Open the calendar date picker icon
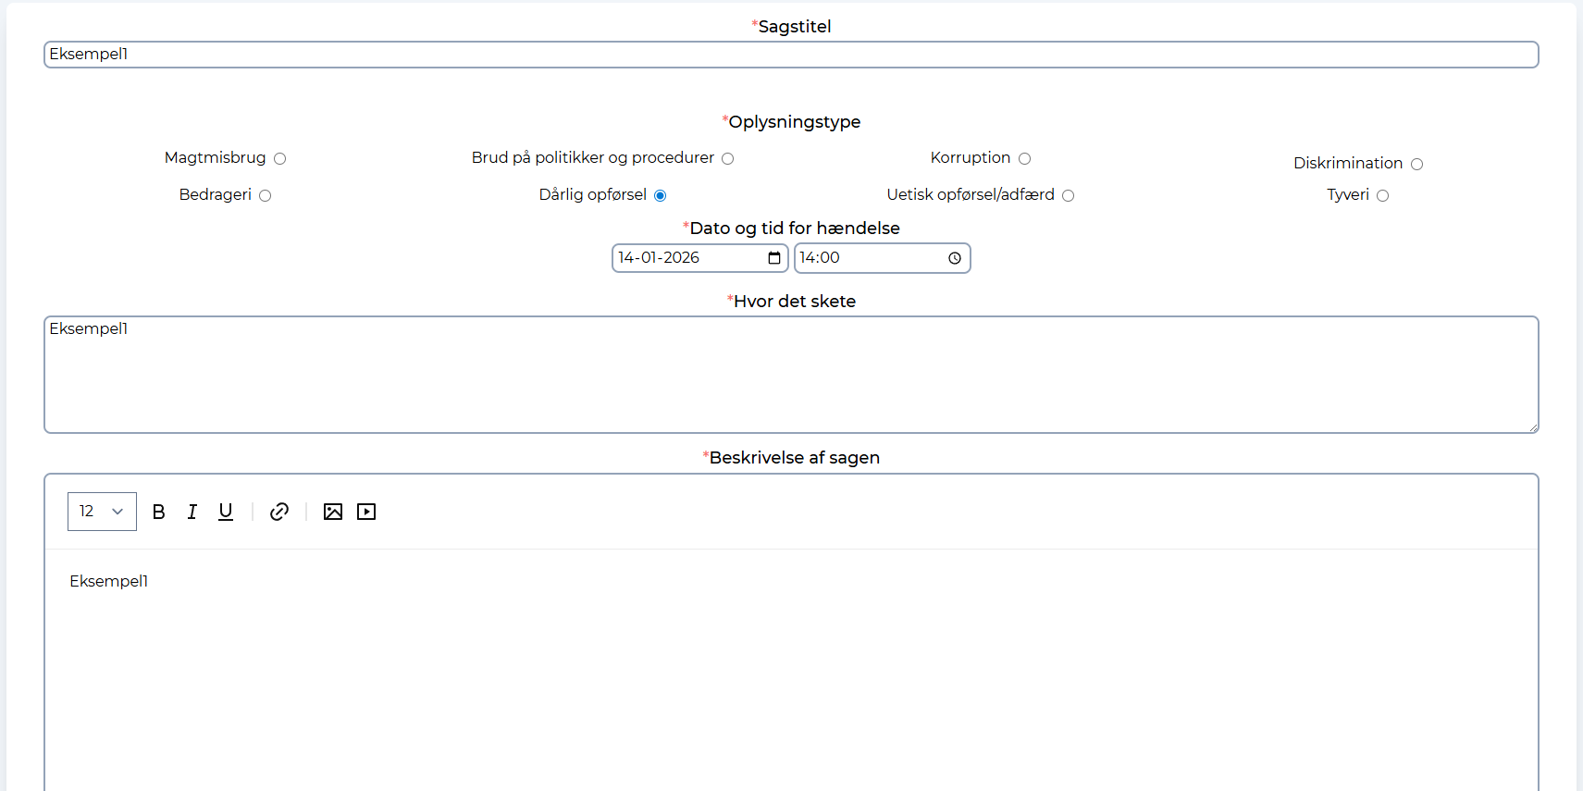Screen dimensions: 1583x791 [x=774, y=258]
